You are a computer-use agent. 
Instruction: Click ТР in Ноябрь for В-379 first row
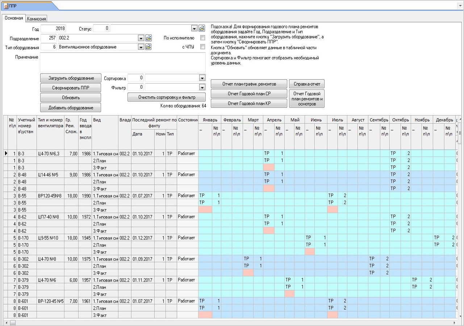(417, 280)
